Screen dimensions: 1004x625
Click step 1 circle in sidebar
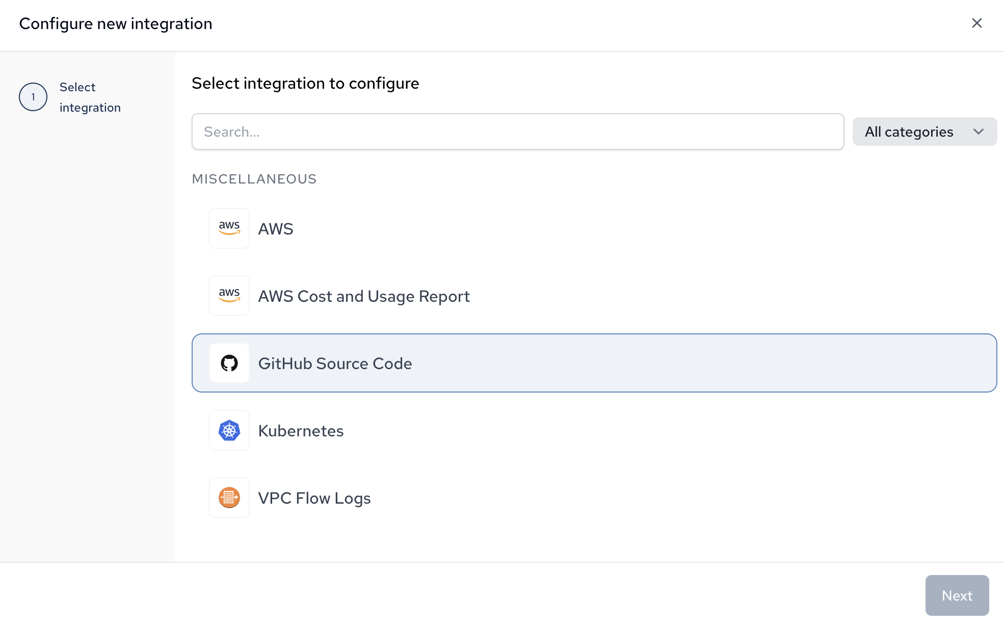33,97
